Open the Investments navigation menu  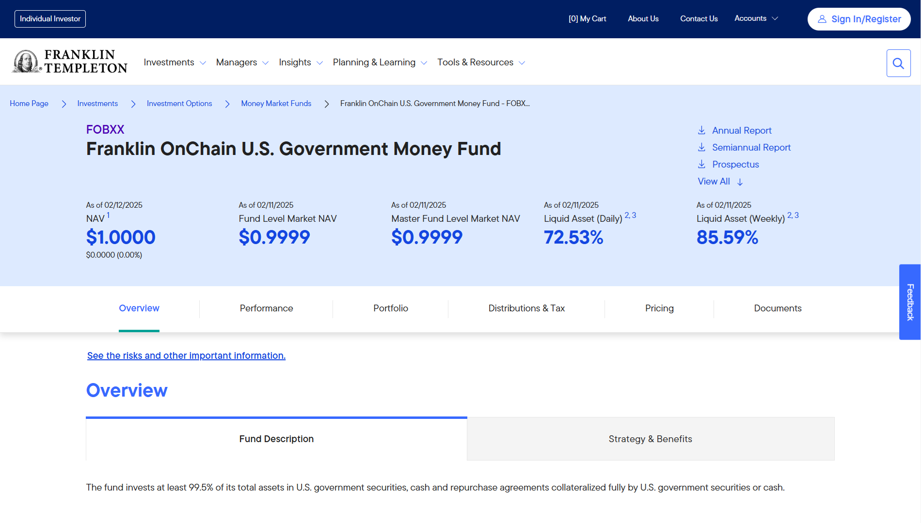[x=169, y=62]
